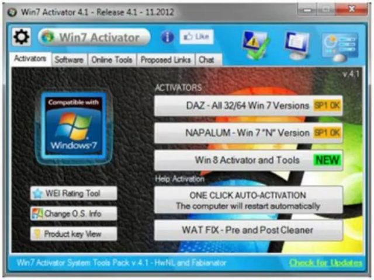Open Product key View
This screenshot has width=374, height=280.
click(x=74, y=234)
